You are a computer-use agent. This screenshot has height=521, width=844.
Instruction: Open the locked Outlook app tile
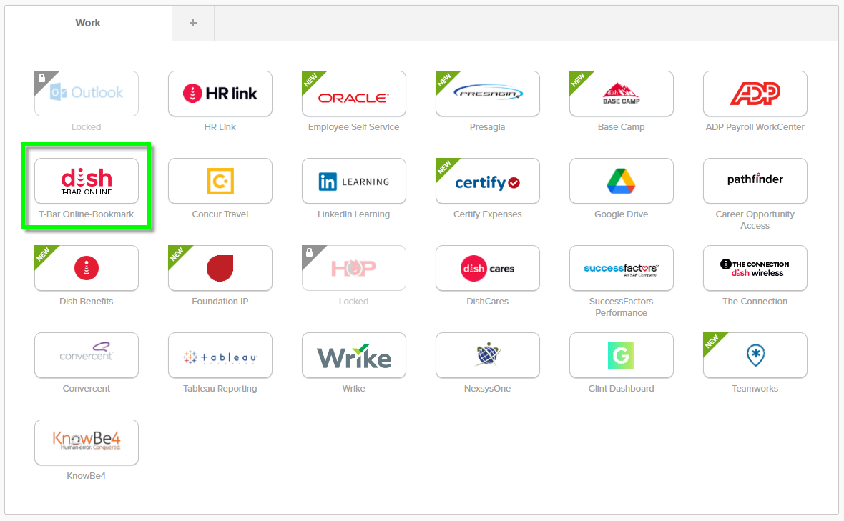86,94
